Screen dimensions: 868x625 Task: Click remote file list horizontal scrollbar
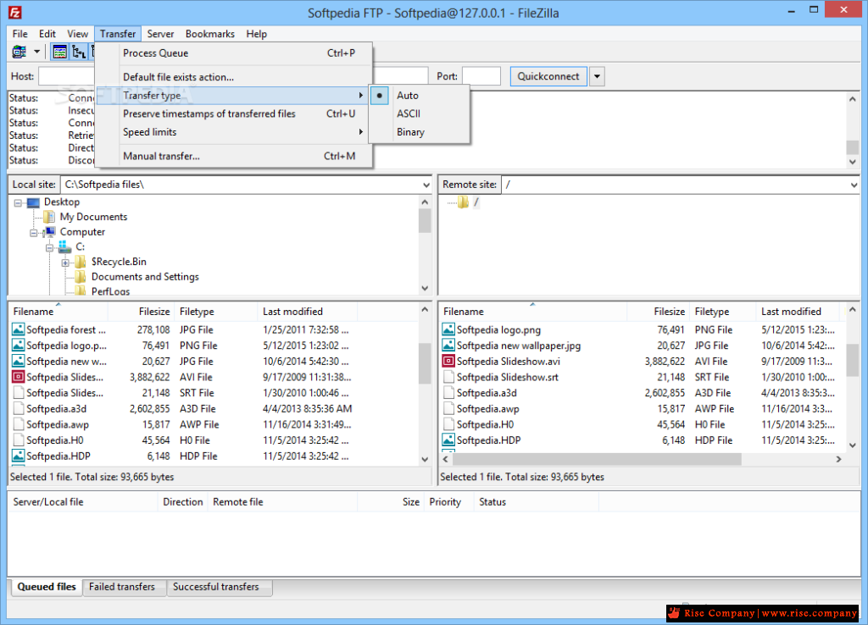tap(597, 459)
